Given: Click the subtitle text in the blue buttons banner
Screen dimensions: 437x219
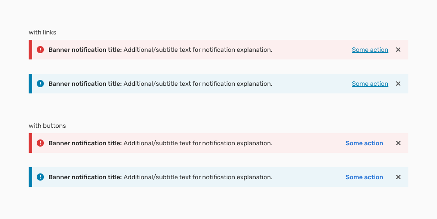Looking at the screenshot, I should (x=198, y=177).
